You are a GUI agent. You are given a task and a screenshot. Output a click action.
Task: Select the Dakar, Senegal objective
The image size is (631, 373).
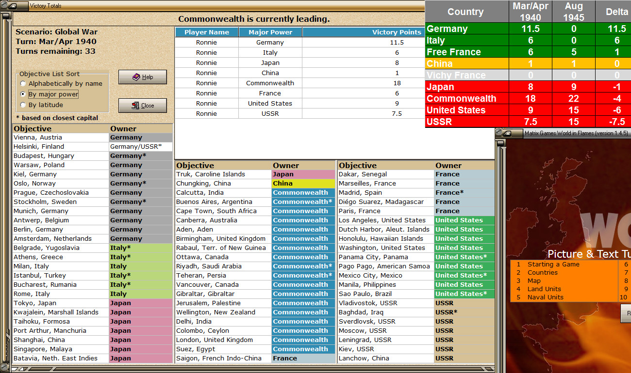click(x=386, y=174)
